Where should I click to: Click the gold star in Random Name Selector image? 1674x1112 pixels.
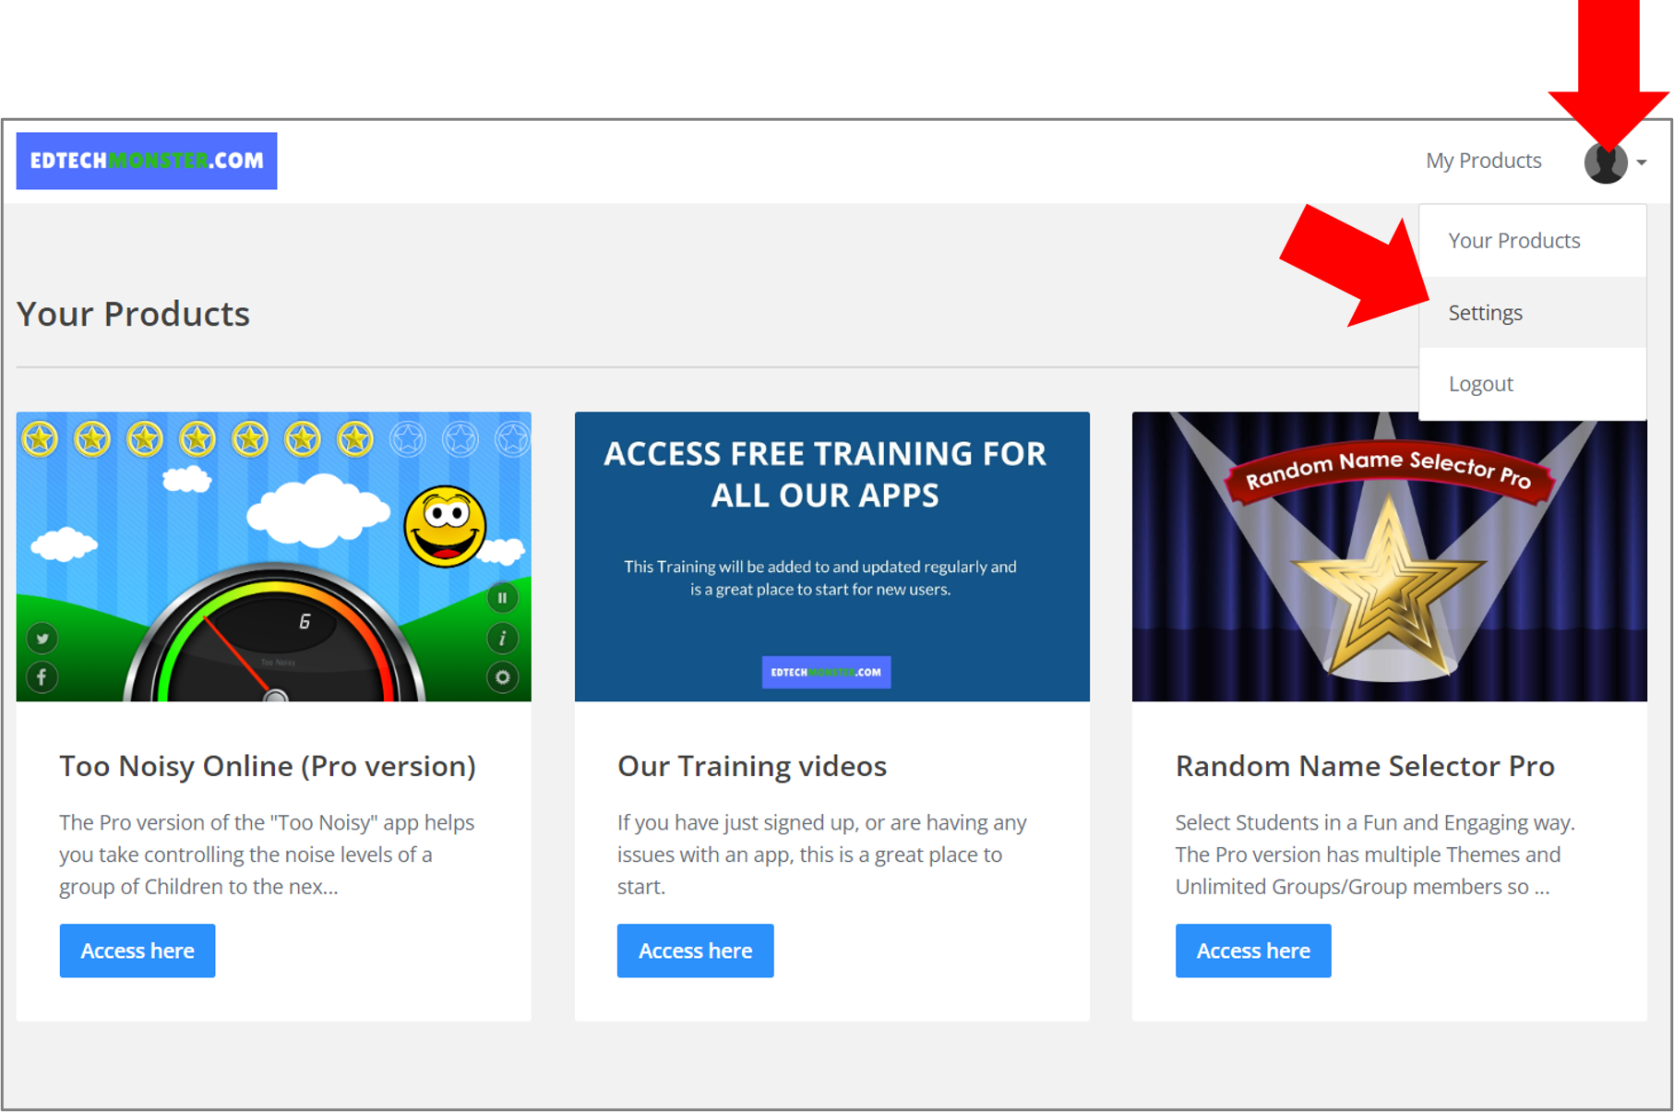pyautogui.click(x=1389, y=588)
